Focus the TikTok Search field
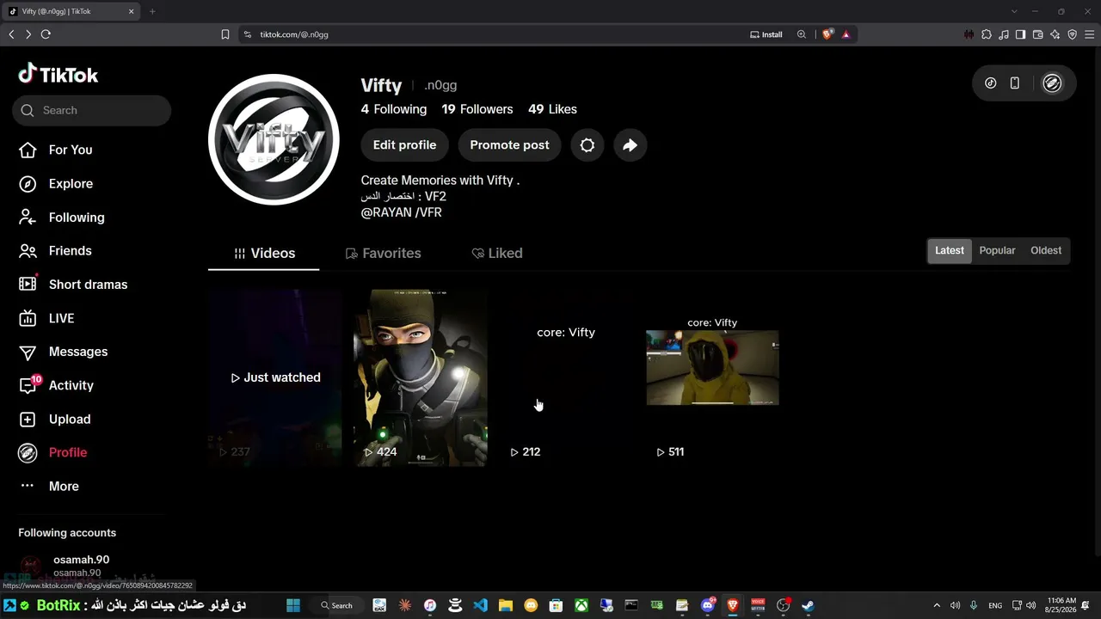The image size is (1101, 619). [x=91, y=110]
